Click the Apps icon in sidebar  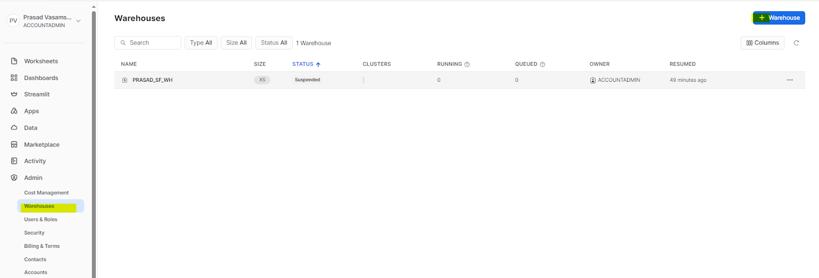14,111
